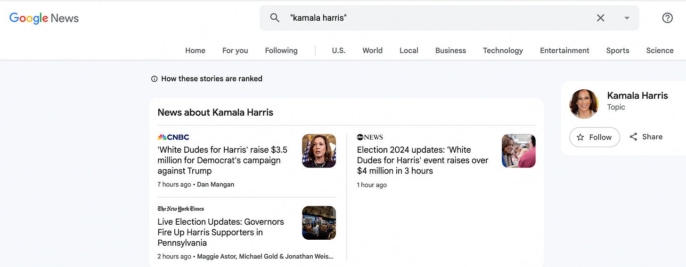Screen dimensions: 686x267
Task: Open the Business section
Action: [450, 50]
